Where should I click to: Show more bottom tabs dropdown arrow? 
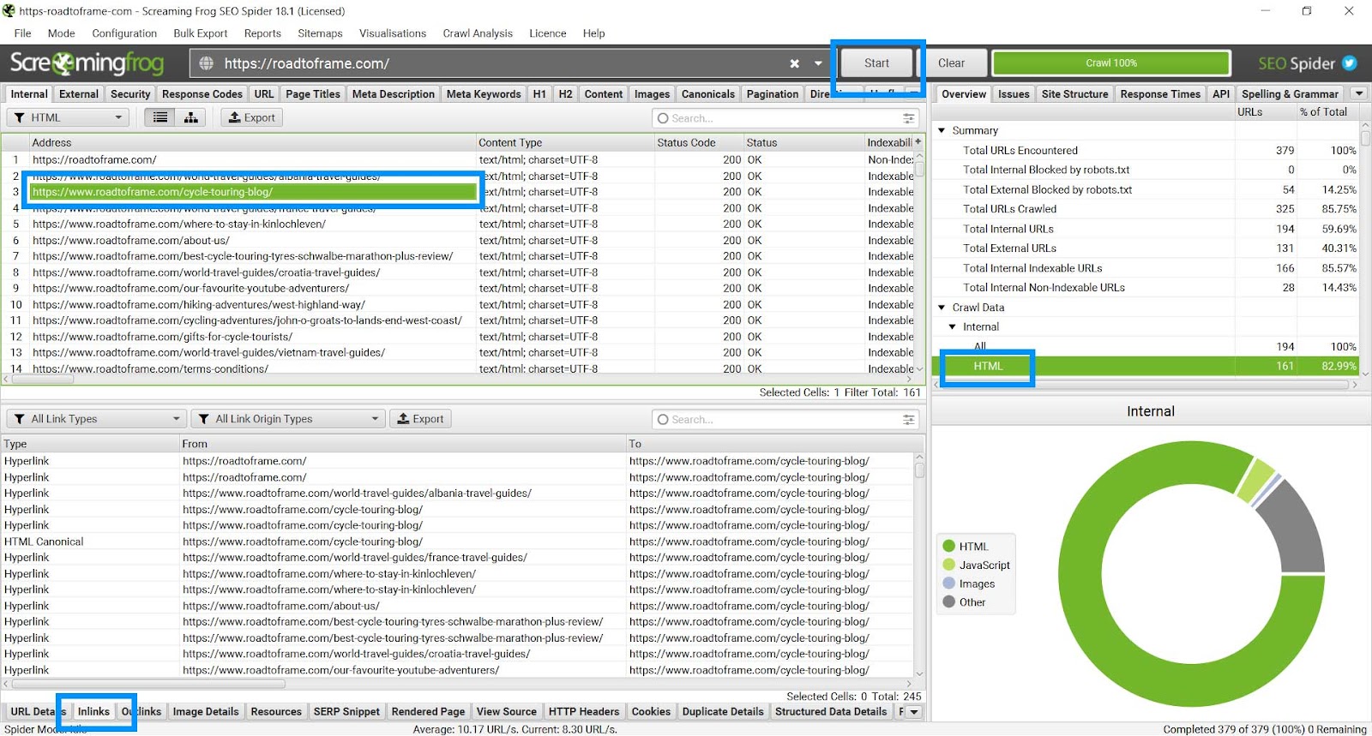coord(914,711)
